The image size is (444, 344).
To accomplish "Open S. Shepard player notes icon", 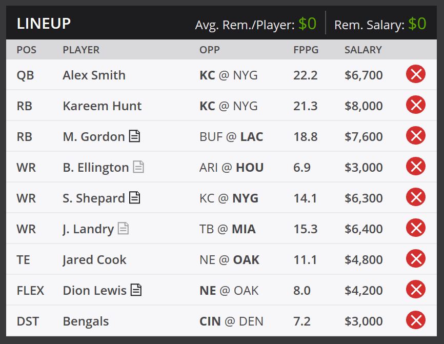I will pyautogui.click(x=134, y=197).
